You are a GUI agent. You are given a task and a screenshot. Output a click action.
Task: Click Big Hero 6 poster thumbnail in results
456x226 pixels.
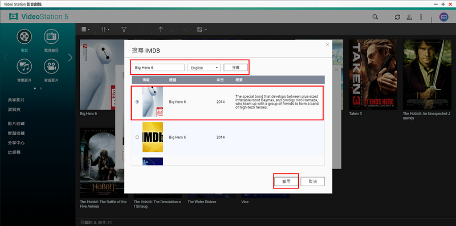click(153, 102)
